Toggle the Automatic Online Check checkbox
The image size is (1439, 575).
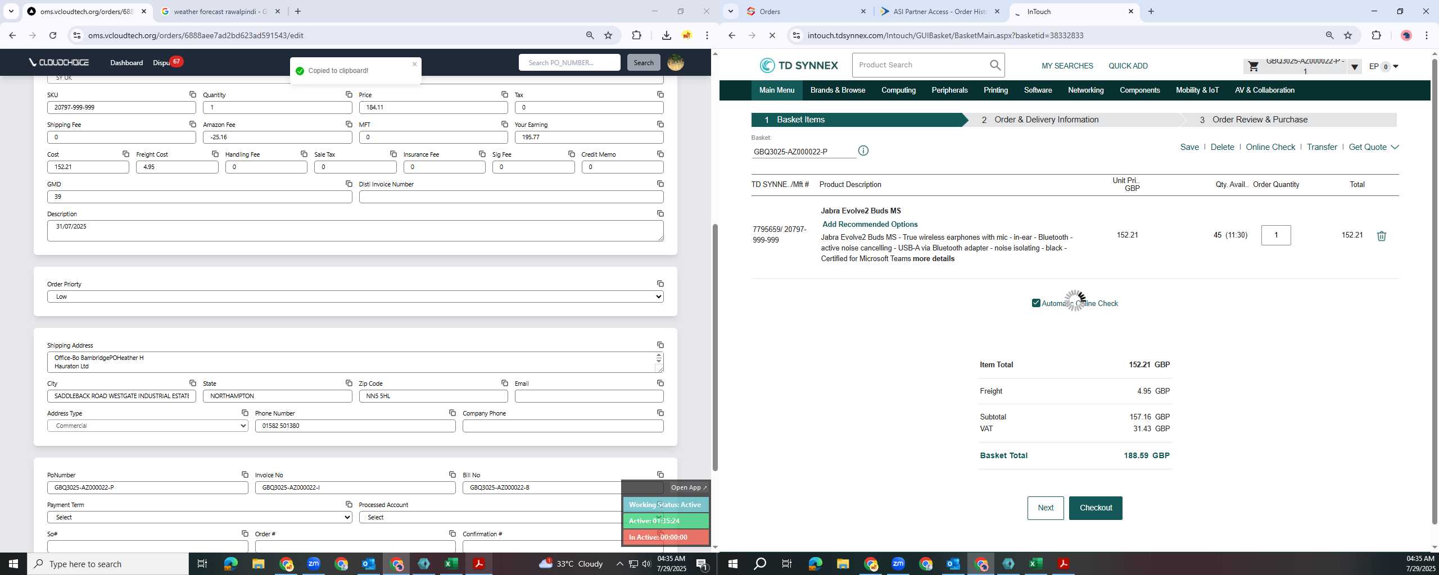(x=1035, y=303)
